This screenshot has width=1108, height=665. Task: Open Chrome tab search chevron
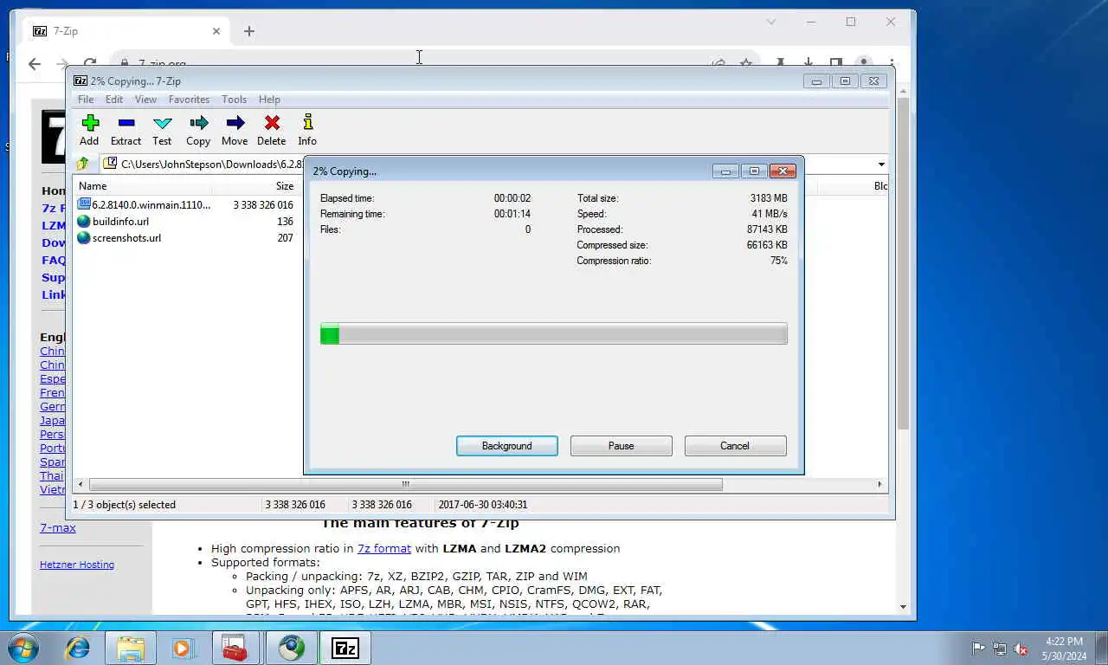(x=771, y=22)
